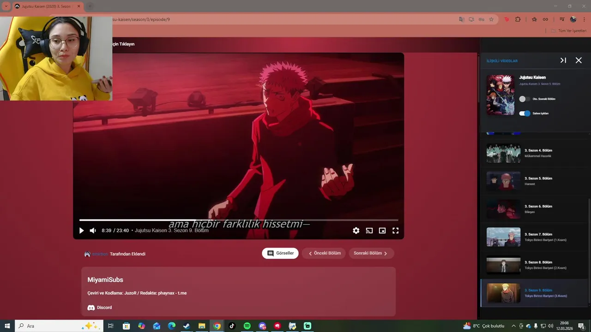Click the taskbar Ara search box
This screenshot has height=332, width=591.
[x=59, y=326]
